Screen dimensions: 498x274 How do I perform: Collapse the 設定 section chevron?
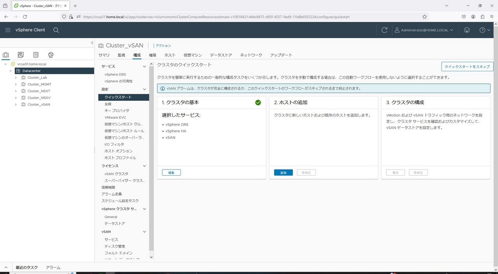pos(144,89)
